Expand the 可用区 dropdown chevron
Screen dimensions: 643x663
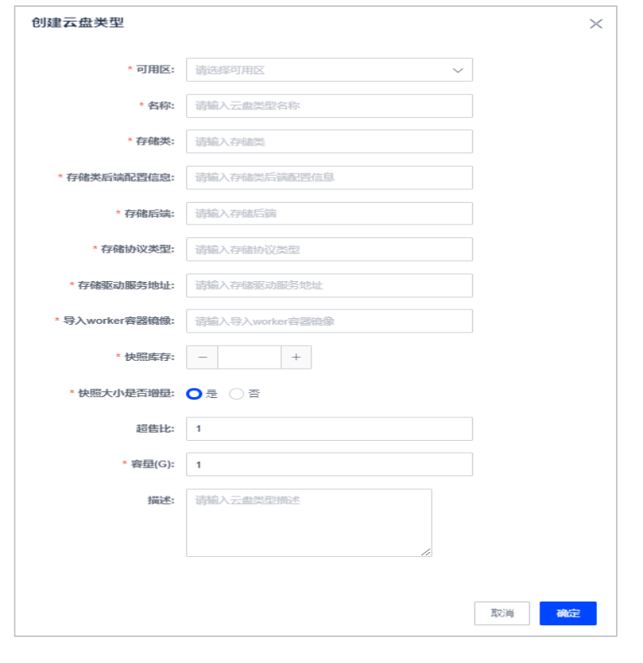point(458,70)
